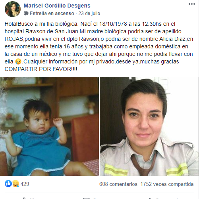199x199 pixels.
Task: Open Marisel Gordillo Desgens profile name link
Action: 57,6
